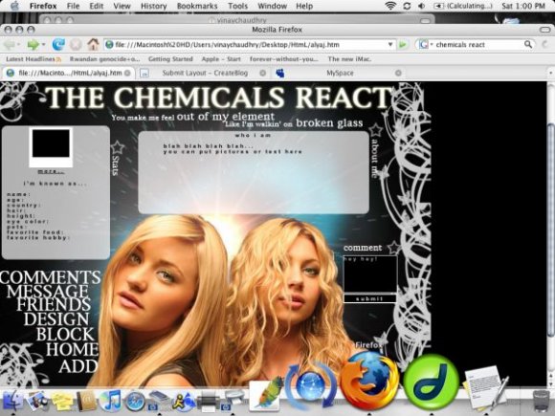Screen dimensions: 555x416
Task: Open the Google search engine selector
Action: point(425,45)
